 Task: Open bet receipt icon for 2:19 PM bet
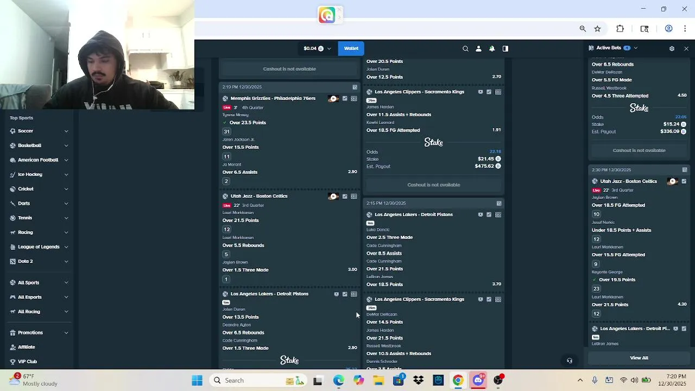tap(355, 87)
